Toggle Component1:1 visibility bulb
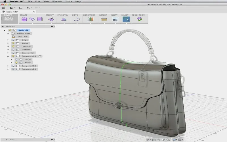 (x=13, y=56)
